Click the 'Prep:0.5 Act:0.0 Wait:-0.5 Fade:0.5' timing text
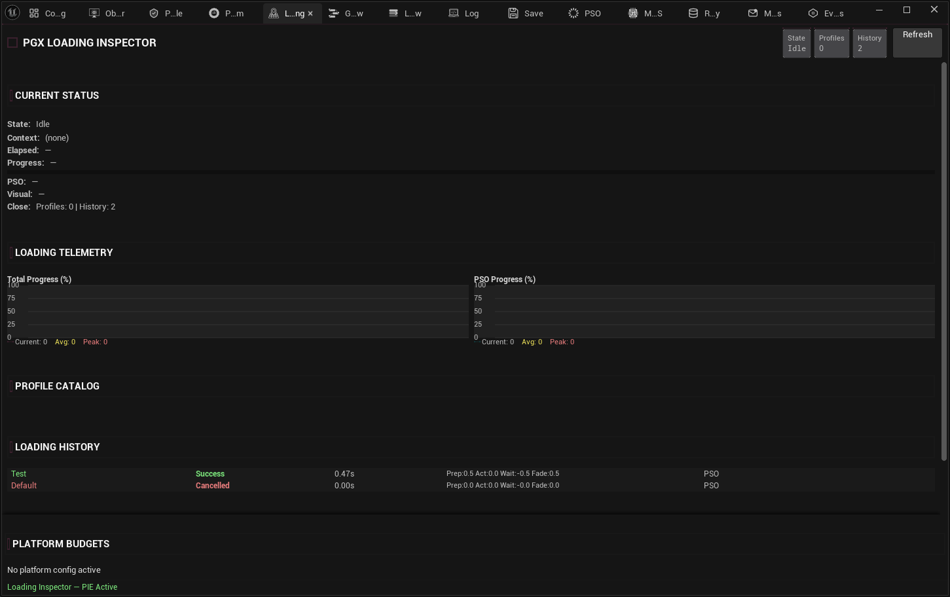The height and width of the screenshot is (597, 950). click(x=503, y=474)
